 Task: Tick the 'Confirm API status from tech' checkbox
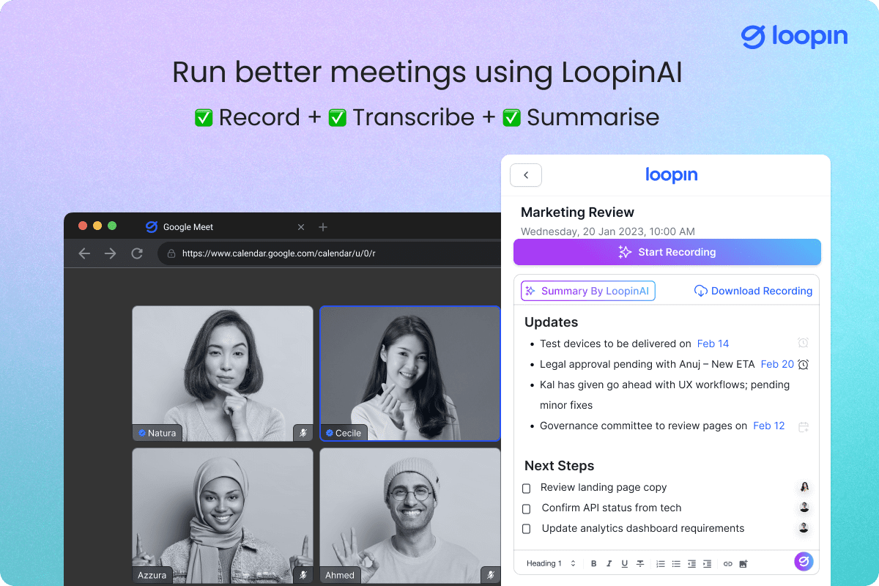coord(526,508)
